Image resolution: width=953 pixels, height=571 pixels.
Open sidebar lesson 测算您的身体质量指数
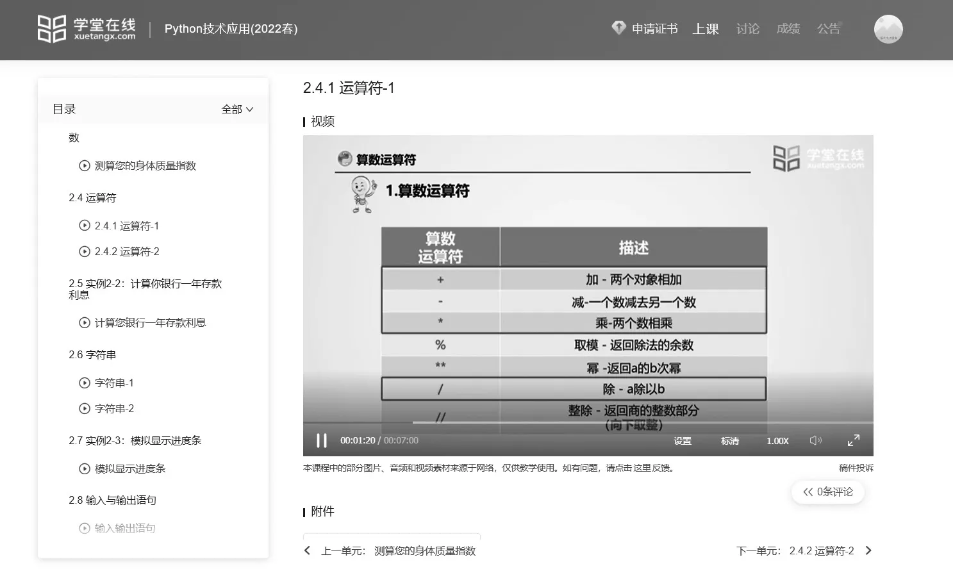tap(145, 166)
